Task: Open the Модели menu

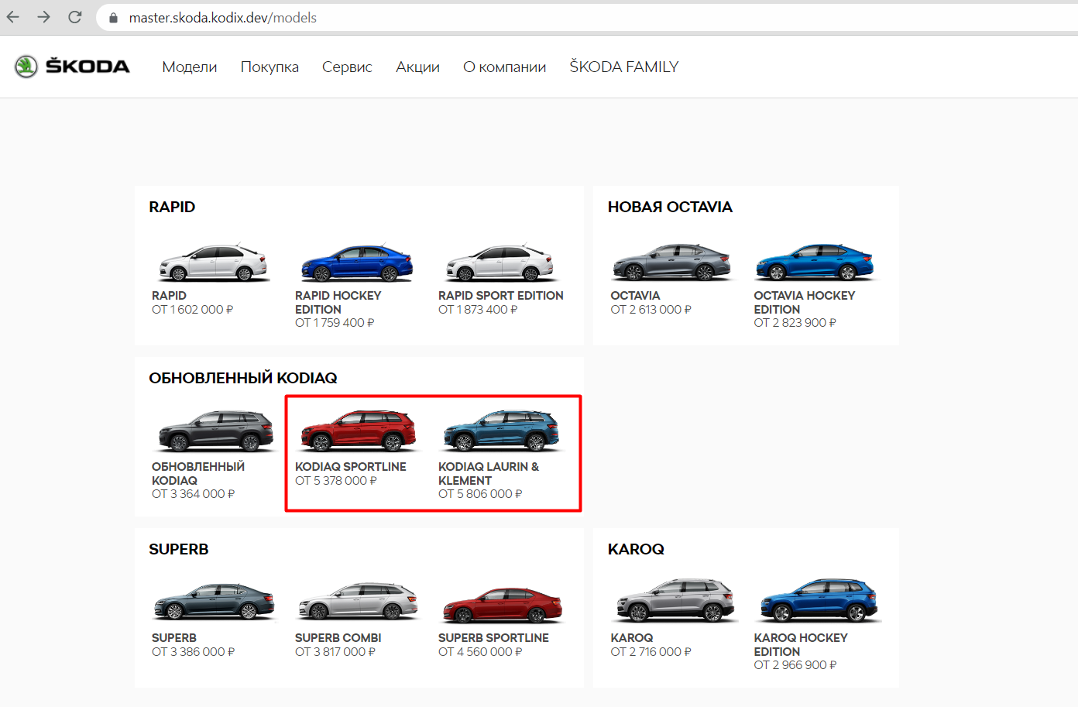Action: (190, 67)
